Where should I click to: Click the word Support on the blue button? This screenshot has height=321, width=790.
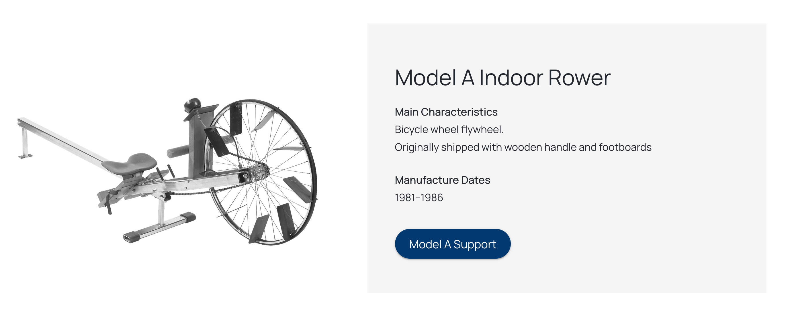[475, 245]
